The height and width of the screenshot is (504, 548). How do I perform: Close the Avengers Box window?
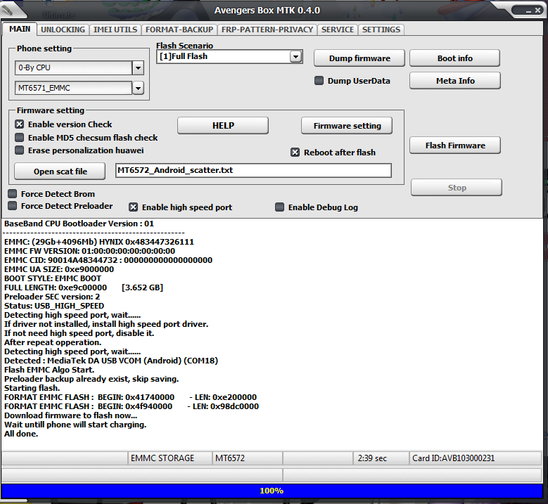pos(538,11)
